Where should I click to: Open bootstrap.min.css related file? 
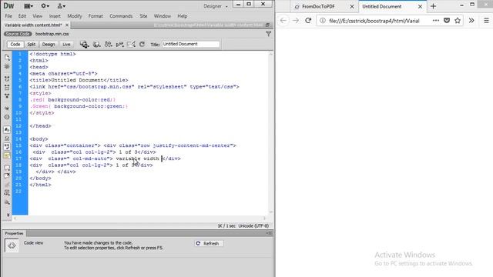pyautogui.click(x=52, y=34)
